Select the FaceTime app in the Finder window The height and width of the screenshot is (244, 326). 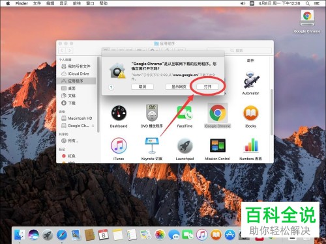185,113
